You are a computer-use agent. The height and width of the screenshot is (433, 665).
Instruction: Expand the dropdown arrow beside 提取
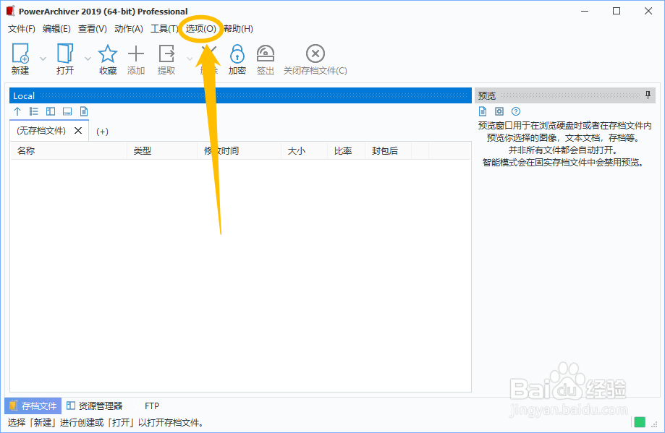coord(190,59)
